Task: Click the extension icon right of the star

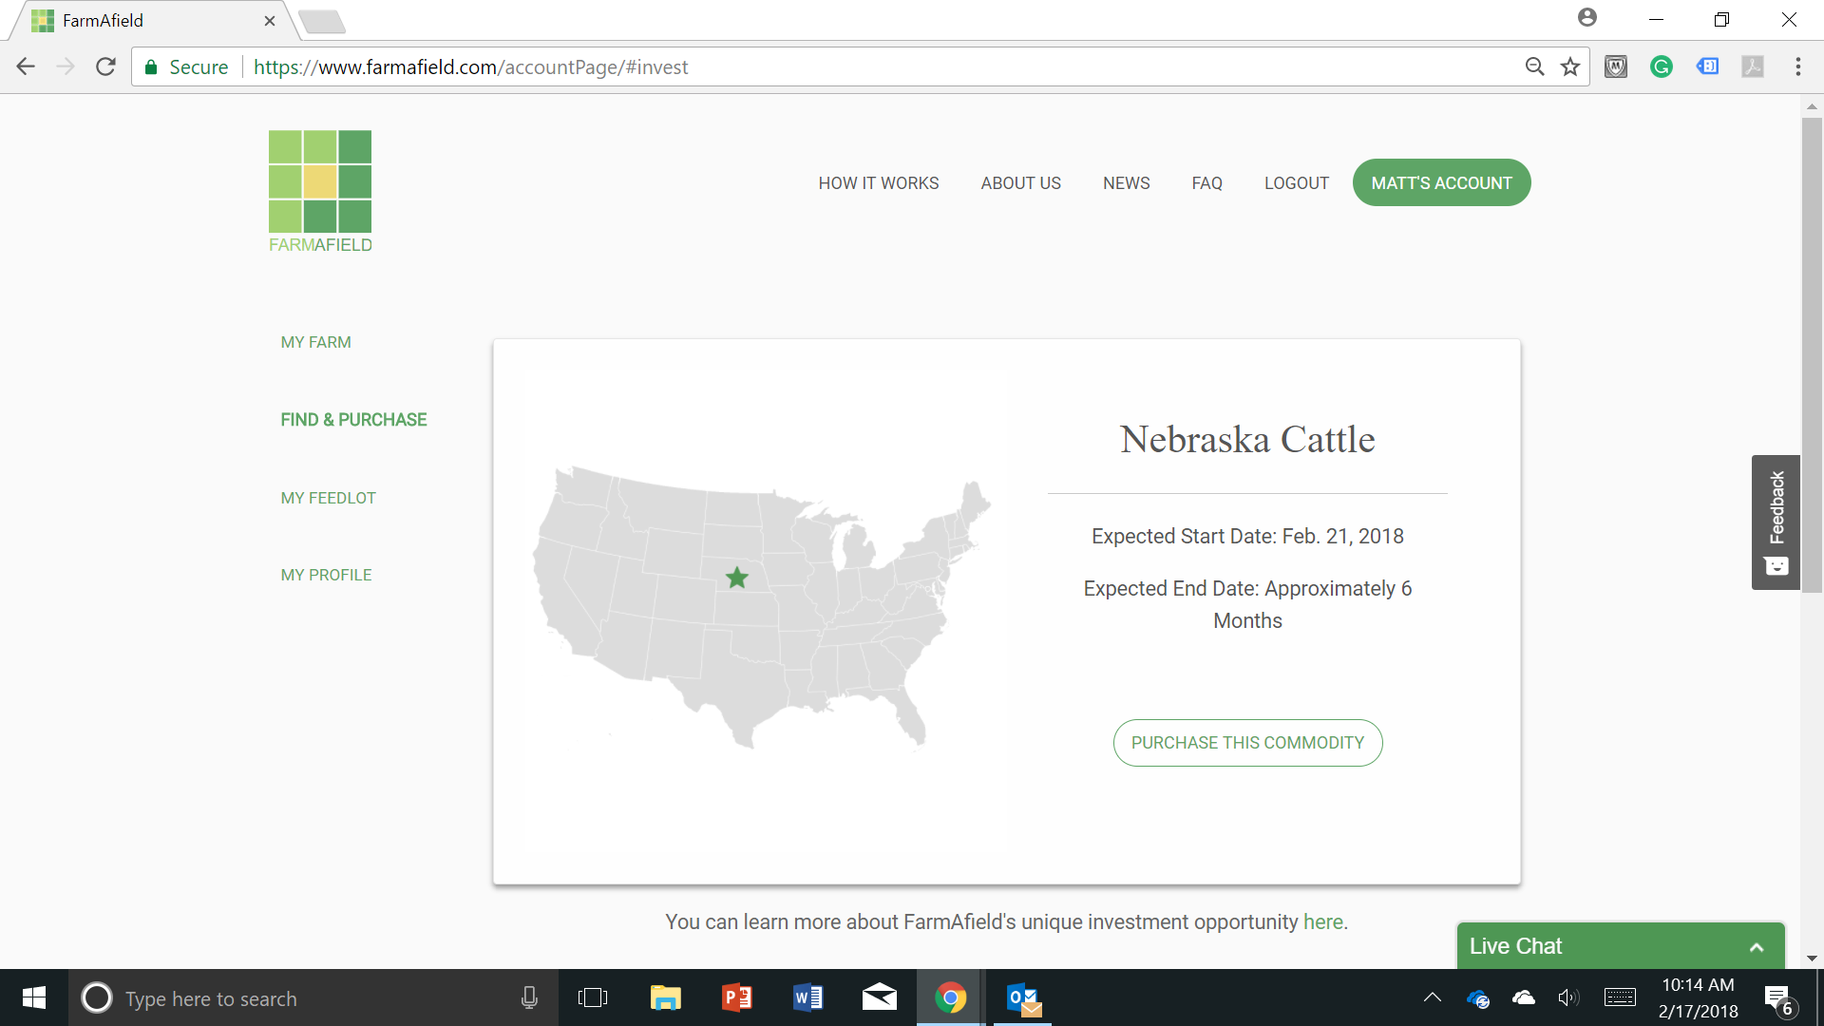Action: click(x=1616, y=66)
